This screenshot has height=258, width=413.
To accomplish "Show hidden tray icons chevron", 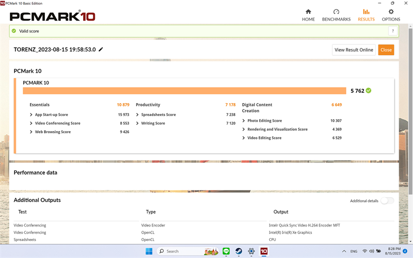I will click(344, 251).
